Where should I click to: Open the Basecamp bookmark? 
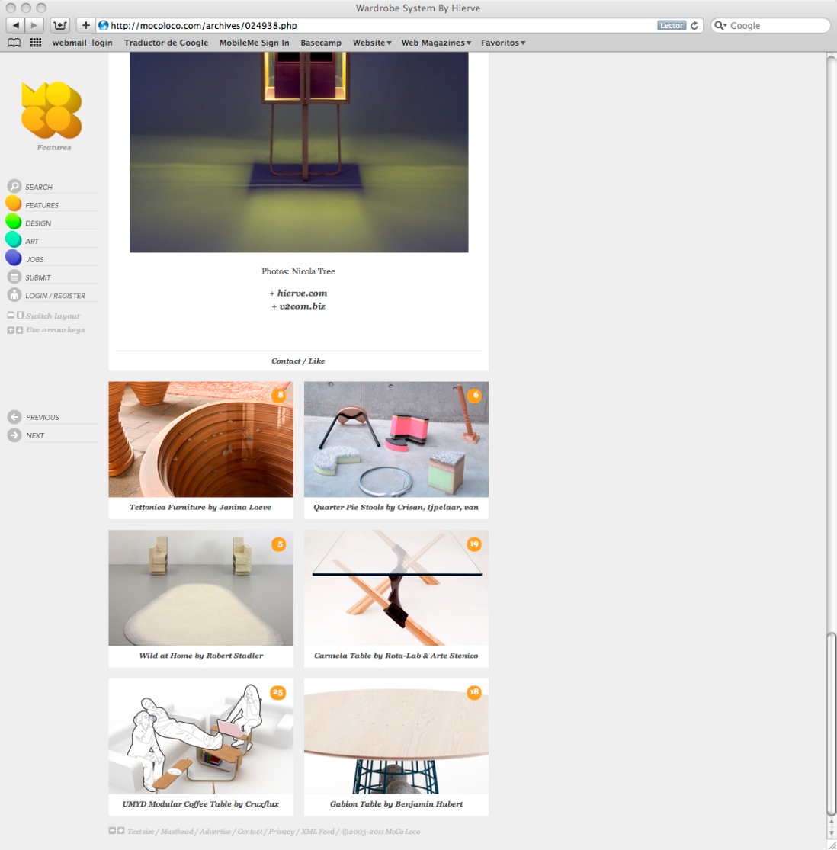click(x=321, y=43)
